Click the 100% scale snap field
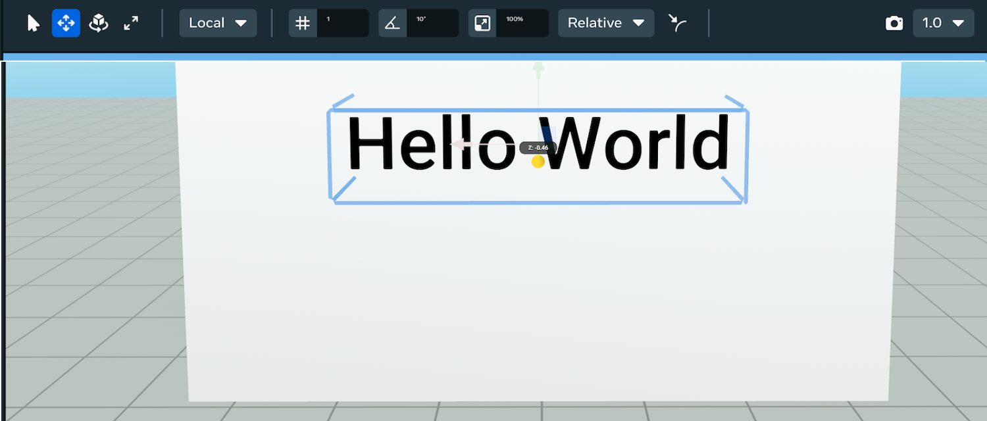This screenshot has height=421, width=987. pos(522,23)
